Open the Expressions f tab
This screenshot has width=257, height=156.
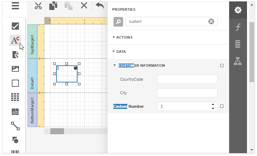point(238,27)
